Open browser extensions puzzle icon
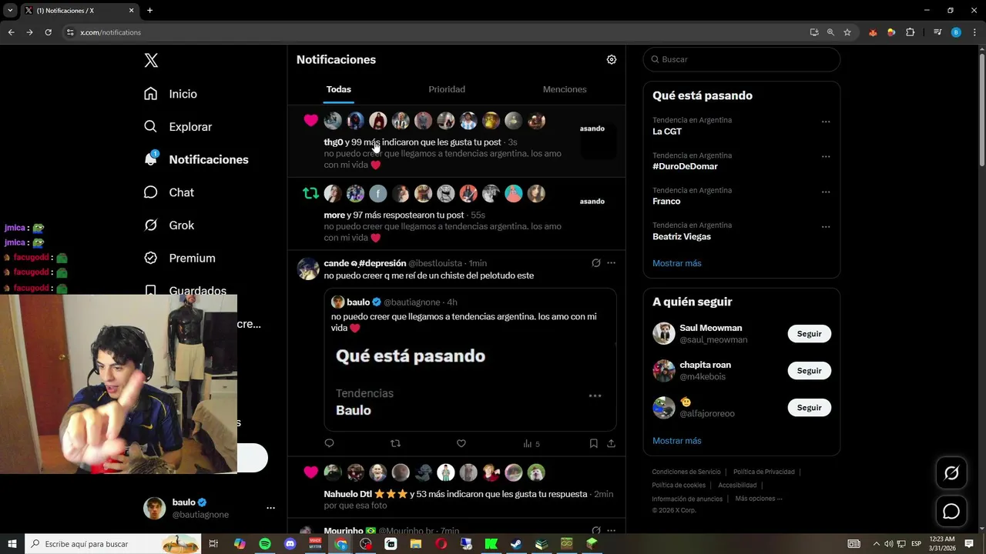This screenshot has width=986, height=554. [x=910, y=32]
